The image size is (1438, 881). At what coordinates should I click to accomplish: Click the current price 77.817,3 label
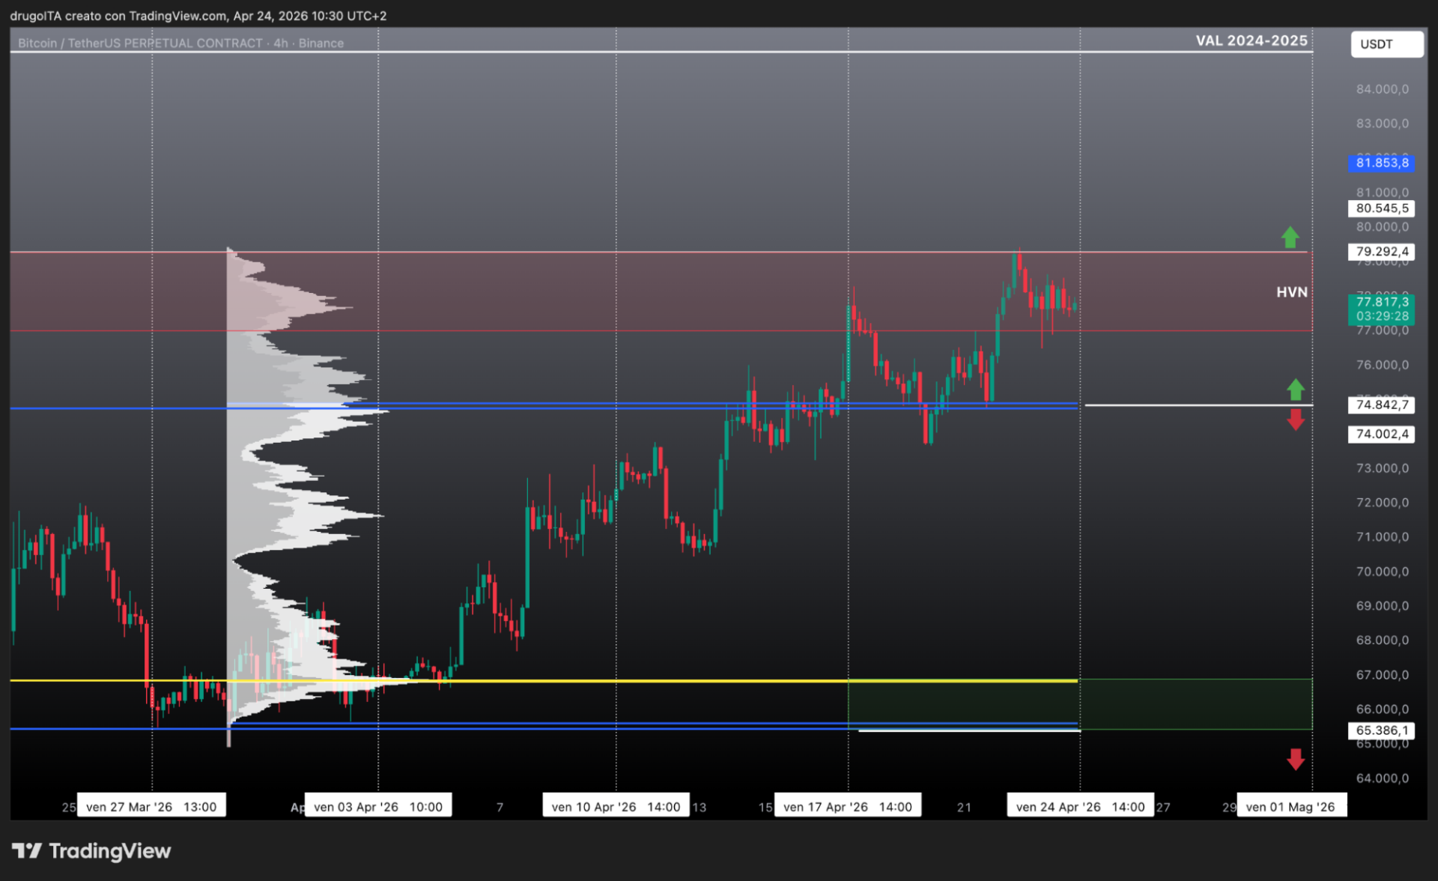click(x=1382, y=309)
